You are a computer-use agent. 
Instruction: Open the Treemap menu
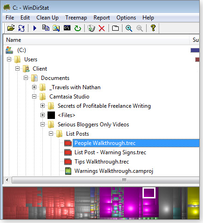[76, 18]
